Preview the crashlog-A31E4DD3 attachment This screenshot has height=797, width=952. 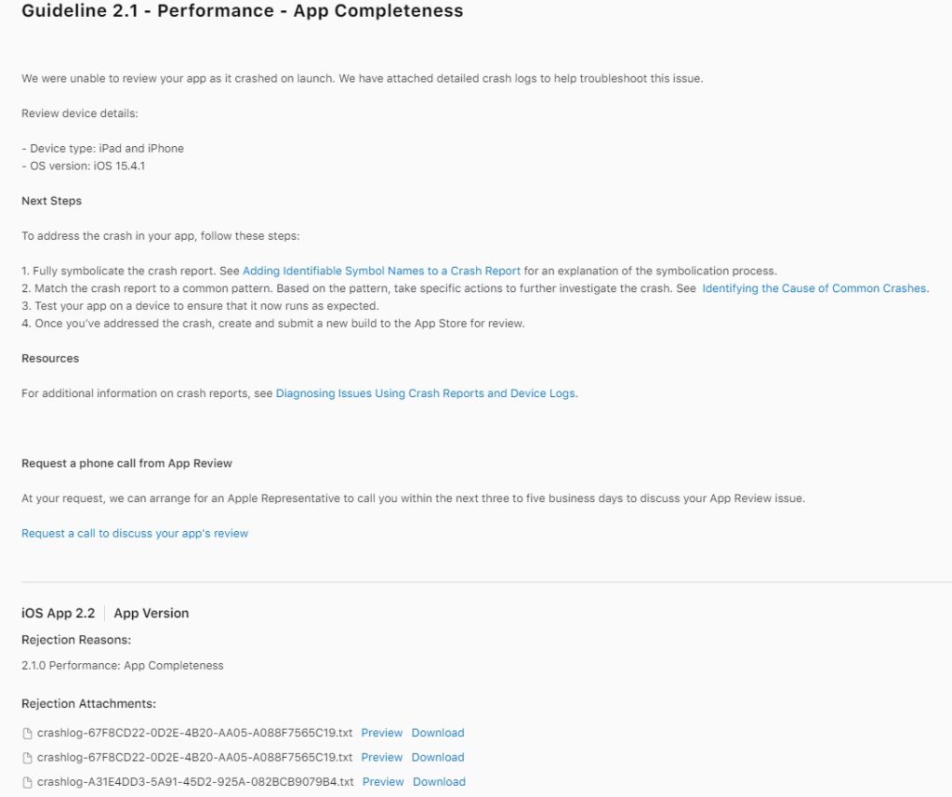click(383, 782)
